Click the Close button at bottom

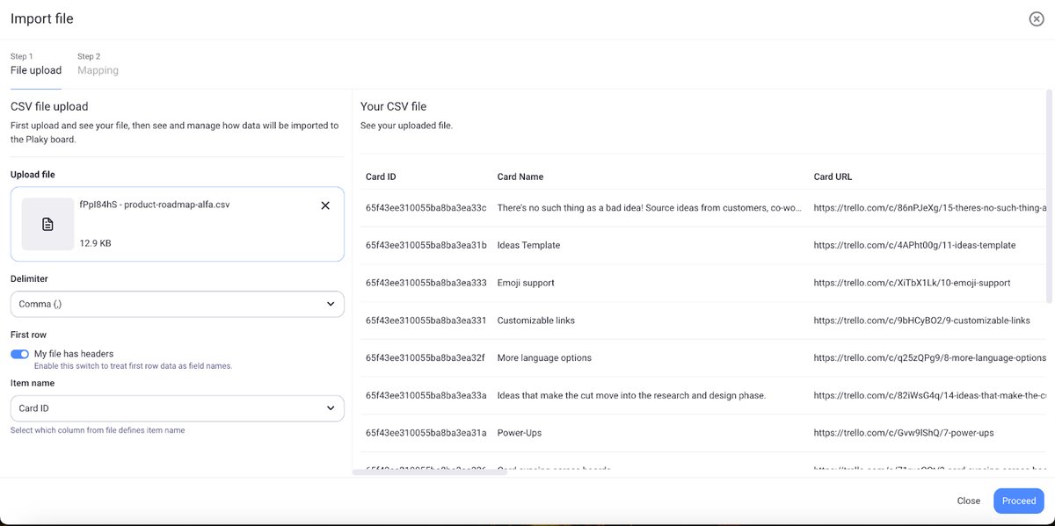click(x=969, y=501)
